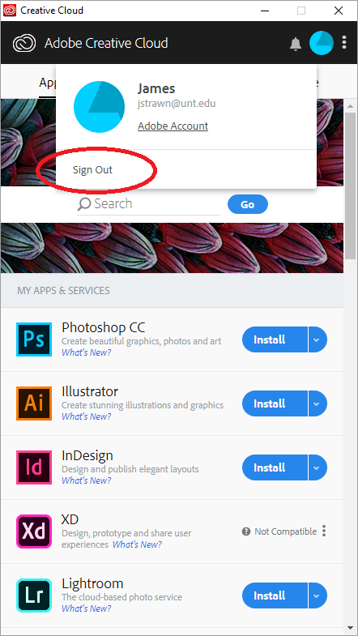Click the Go search button
358x636 pixels.
point(248,204)
